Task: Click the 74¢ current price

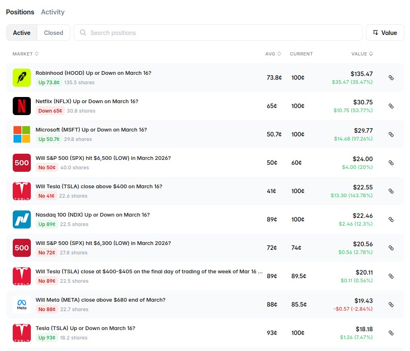Action: click(x=296, y=248)
